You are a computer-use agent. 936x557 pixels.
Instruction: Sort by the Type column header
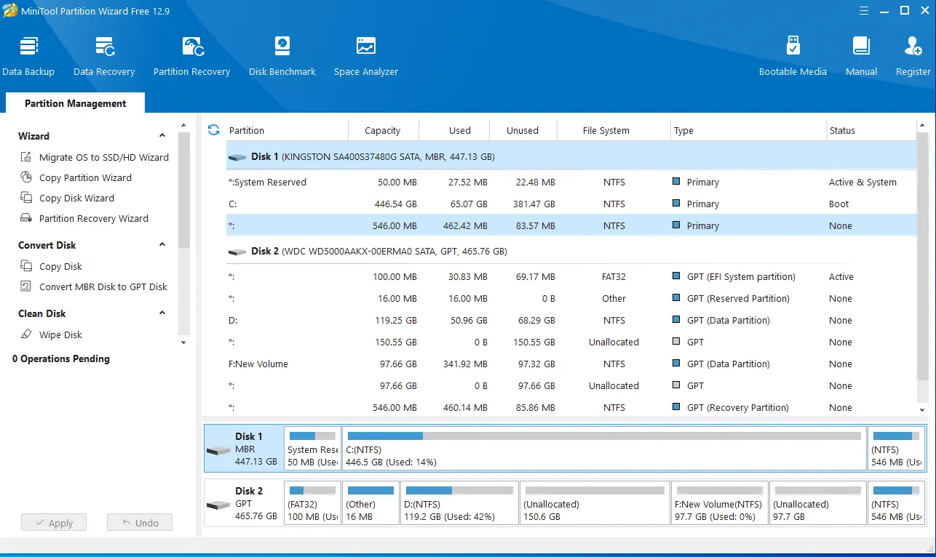[x=748, y=130]
